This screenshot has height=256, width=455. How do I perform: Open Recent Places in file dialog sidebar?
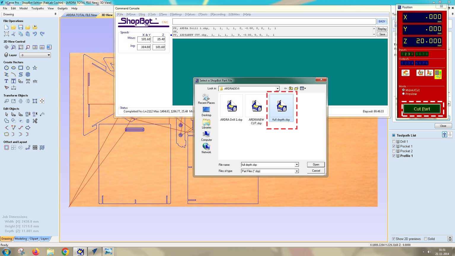[206, 99]
